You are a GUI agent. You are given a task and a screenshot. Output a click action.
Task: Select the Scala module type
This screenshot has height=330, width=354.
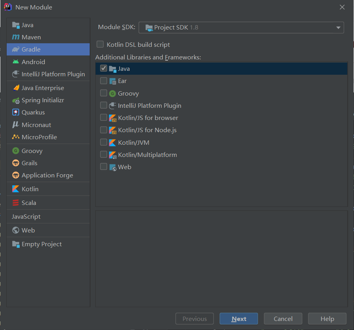point(48,203)
